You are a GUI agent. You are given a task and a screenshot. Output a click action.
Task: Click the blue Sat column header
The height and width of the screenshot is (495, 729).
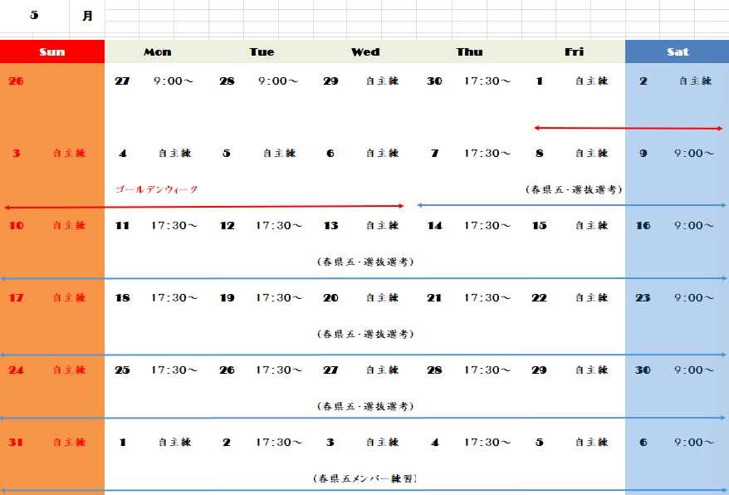678,51
